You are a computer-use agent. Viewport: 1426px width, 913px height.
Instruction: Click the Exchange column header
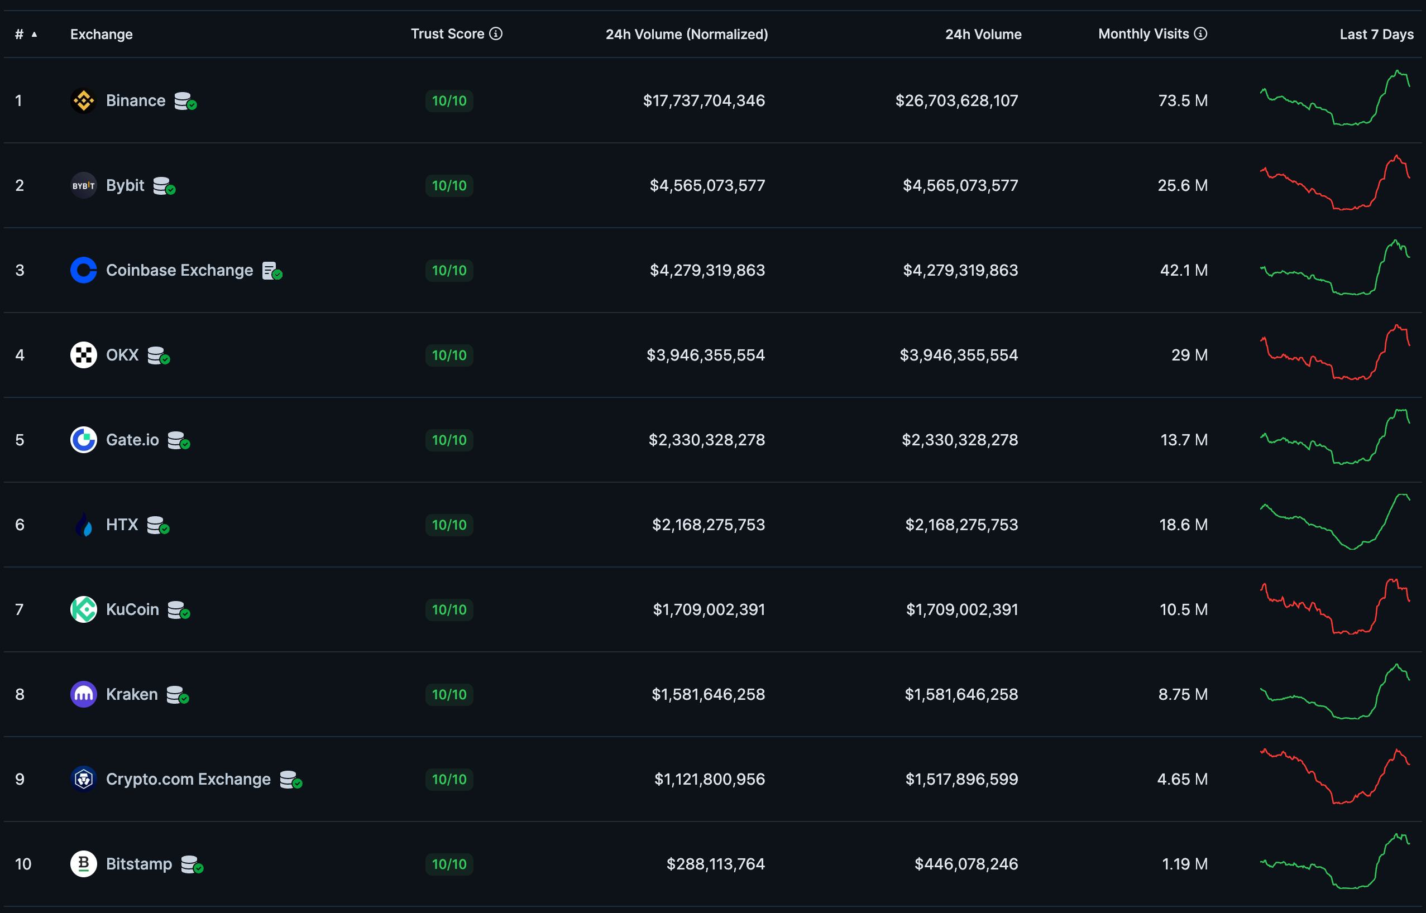(102, 35)
